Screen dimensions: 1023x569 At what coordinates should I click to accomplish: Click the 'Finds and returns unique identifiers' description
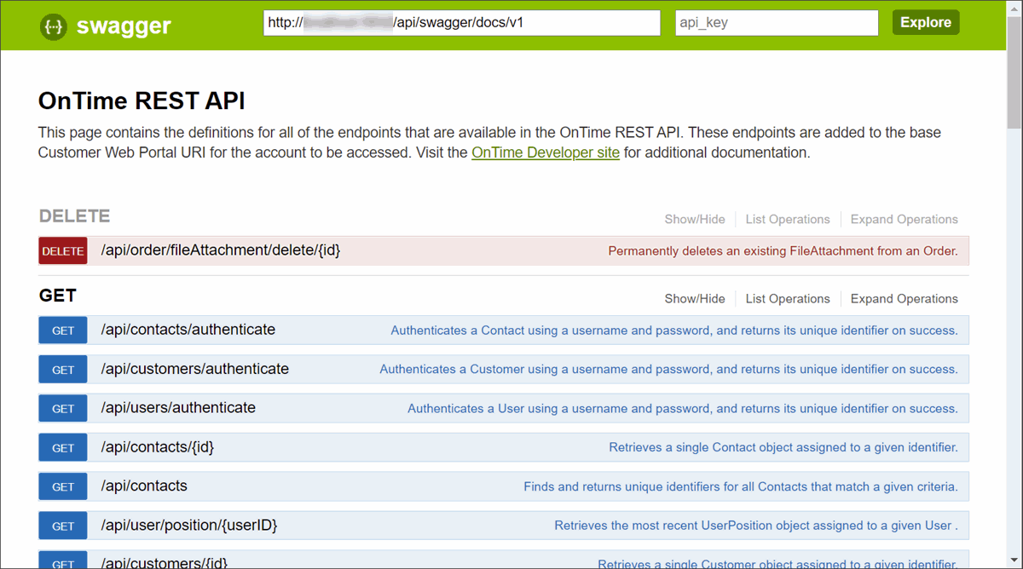click(x=741, y=487)
